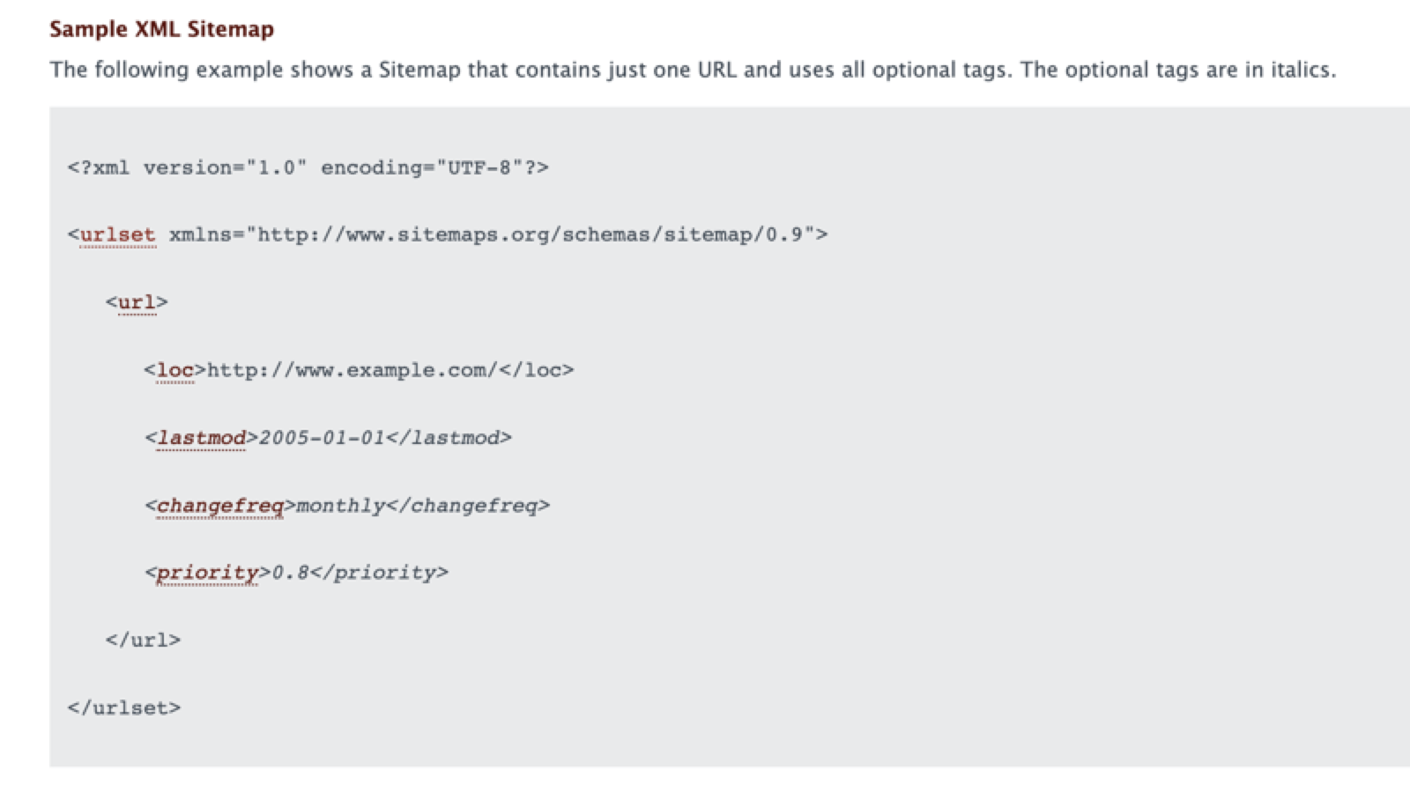This screenshot has height=793, width=1410.
Task: Click the intro sentence about optional tags
Action: pyautogui.click(x=692, y=70)
